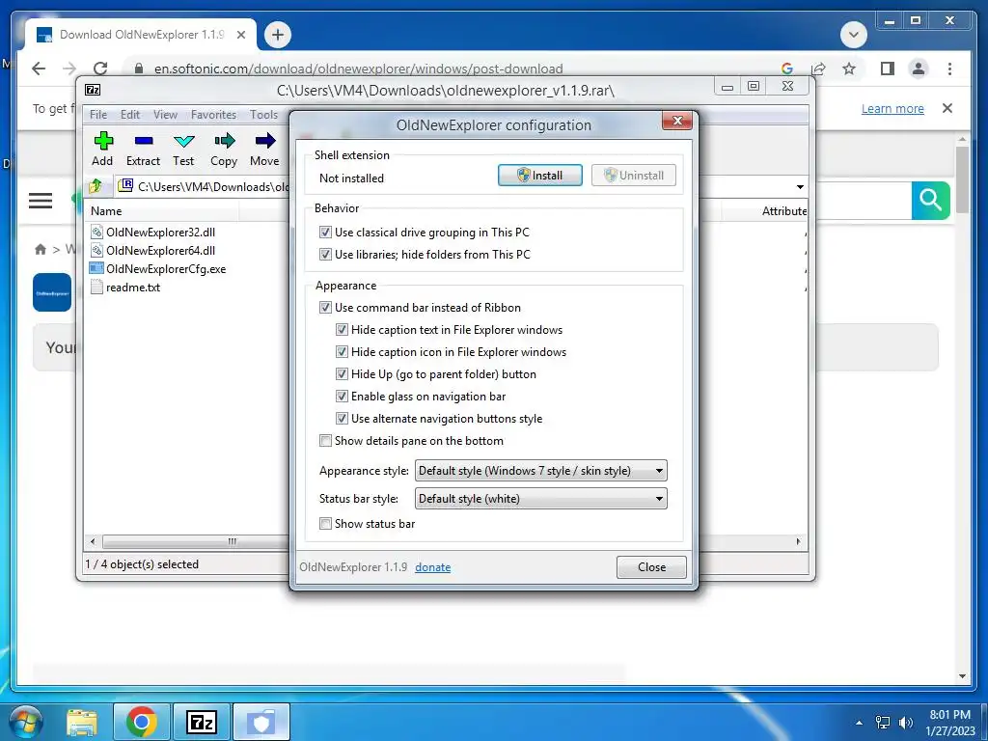Open Status bar style dropdown
This screenshot has height=741, width=988.
(x=540, y=499)
